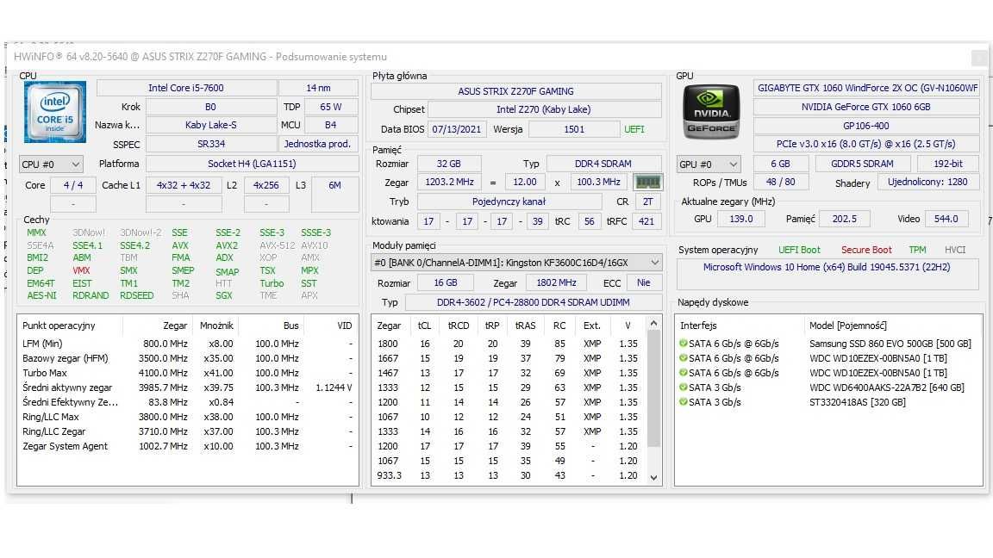This screenshot has width=993, height=558.
Task: Select the ST3320418AS [320 GB] drive
Action: (858, 402)
